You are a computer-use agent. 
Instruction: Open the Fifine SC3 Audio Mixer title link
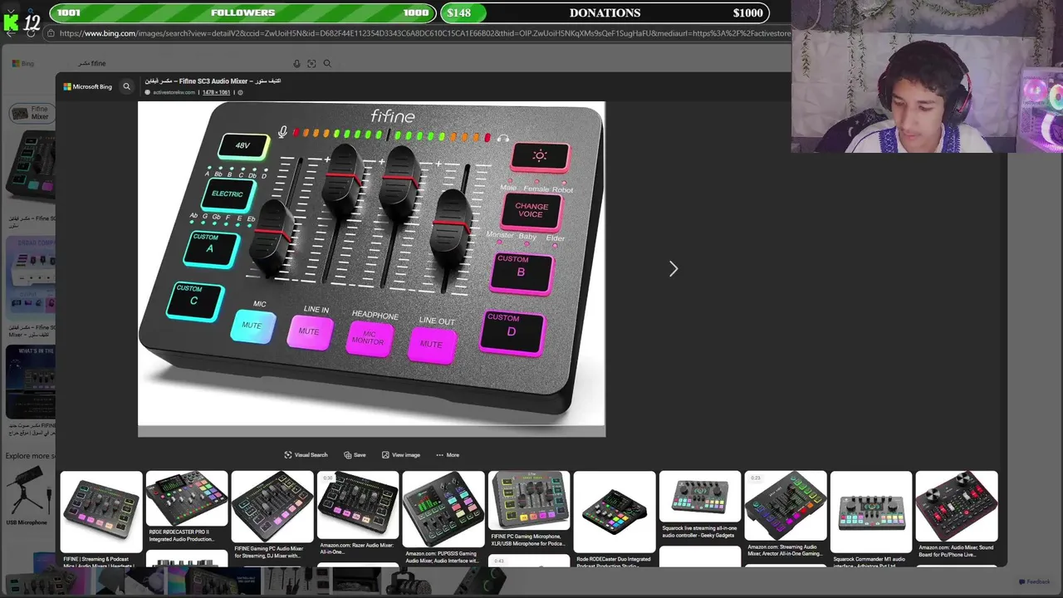pyautogui.click(x=213, y=81)
